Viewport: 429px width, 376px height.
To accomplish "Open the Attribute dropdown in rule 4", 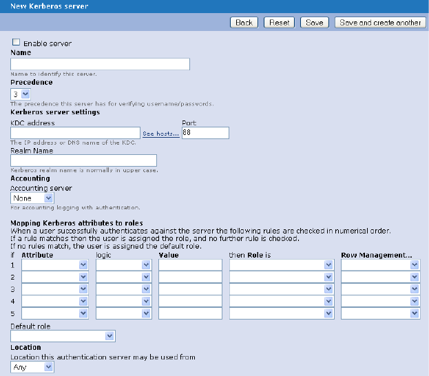I will [x=55, y=302].
